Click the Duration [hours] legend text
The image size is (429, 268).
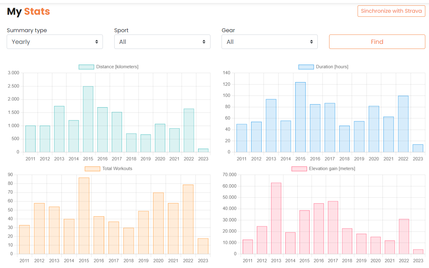tap(332, 67)
